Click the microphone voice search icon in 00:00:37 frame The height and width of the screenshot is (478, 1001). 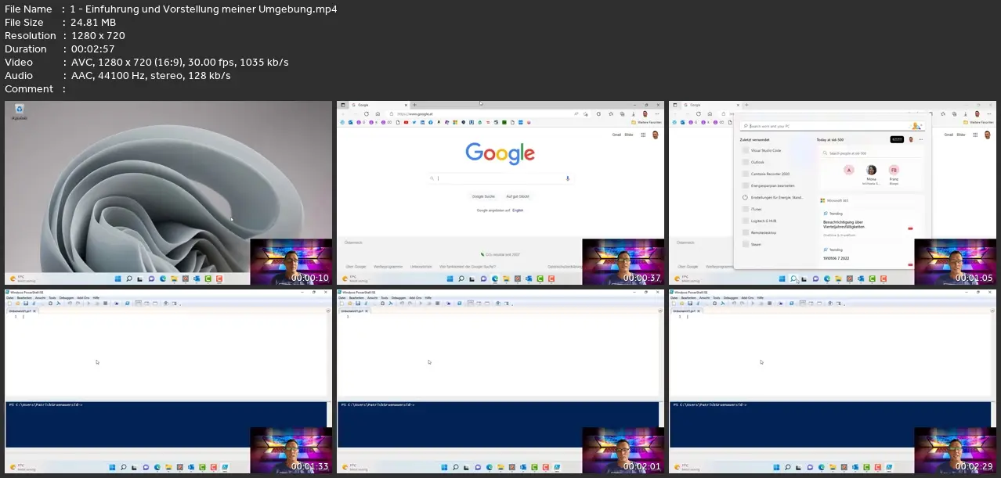567,178
